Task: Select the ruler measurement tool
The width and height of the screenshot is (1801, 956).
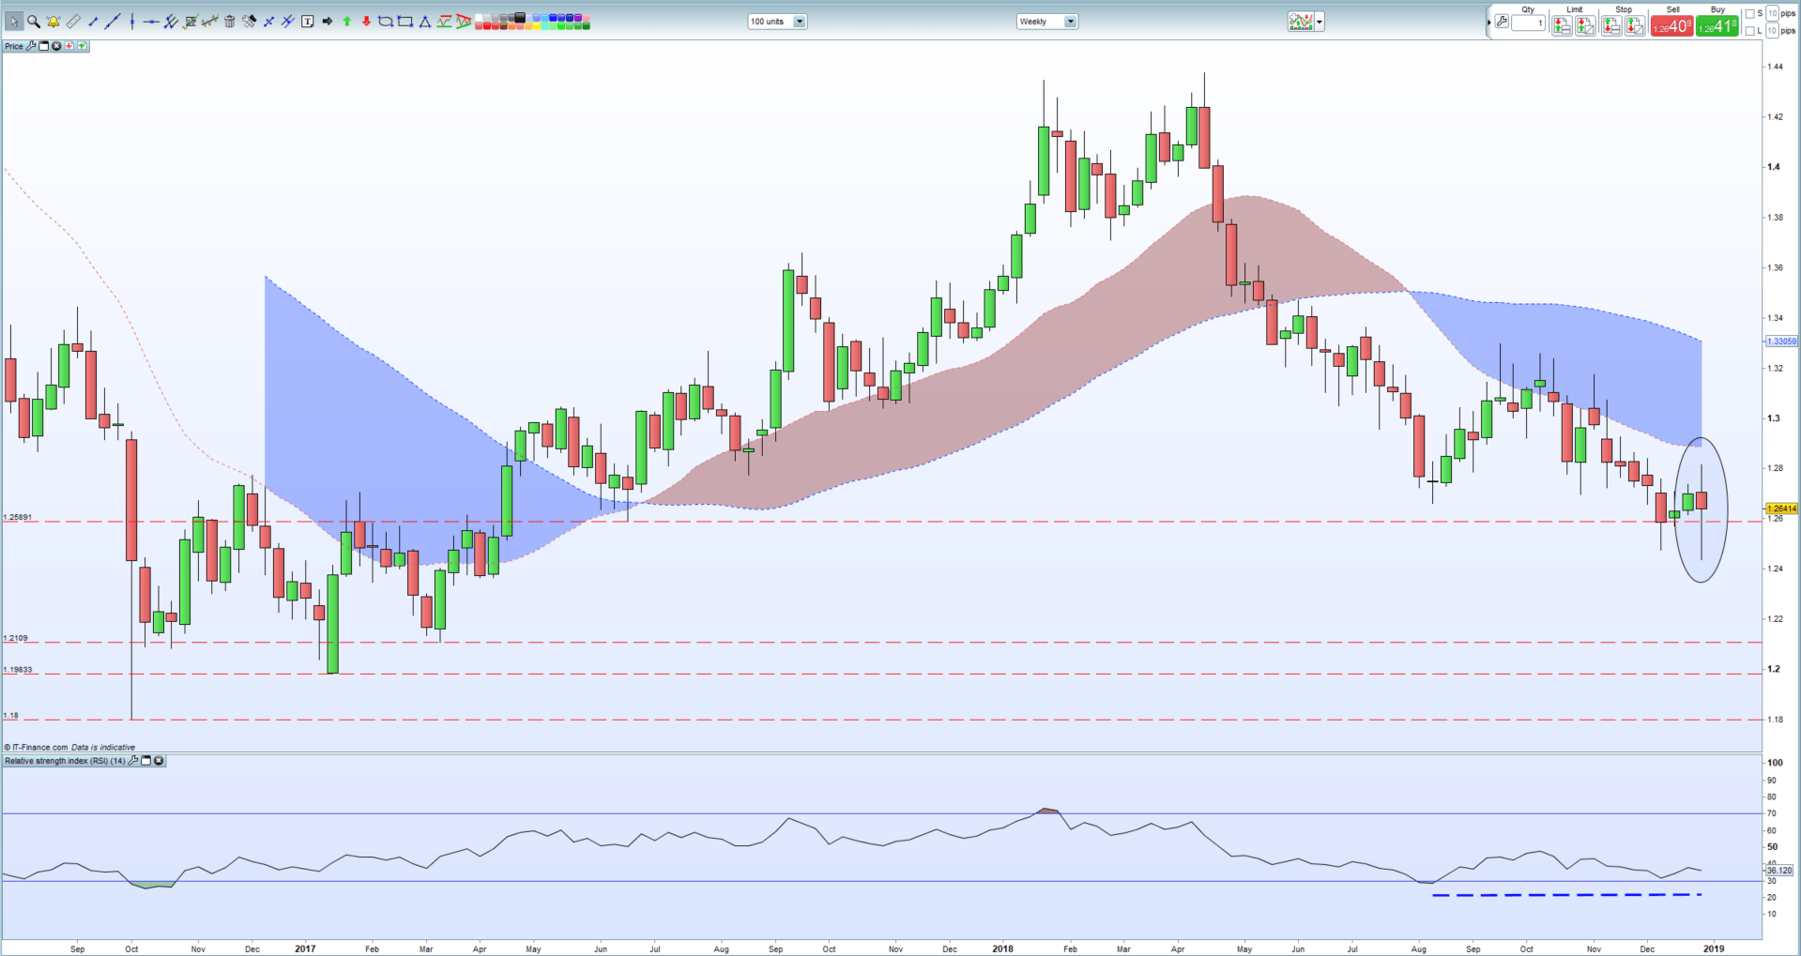Action: point(73,22)
